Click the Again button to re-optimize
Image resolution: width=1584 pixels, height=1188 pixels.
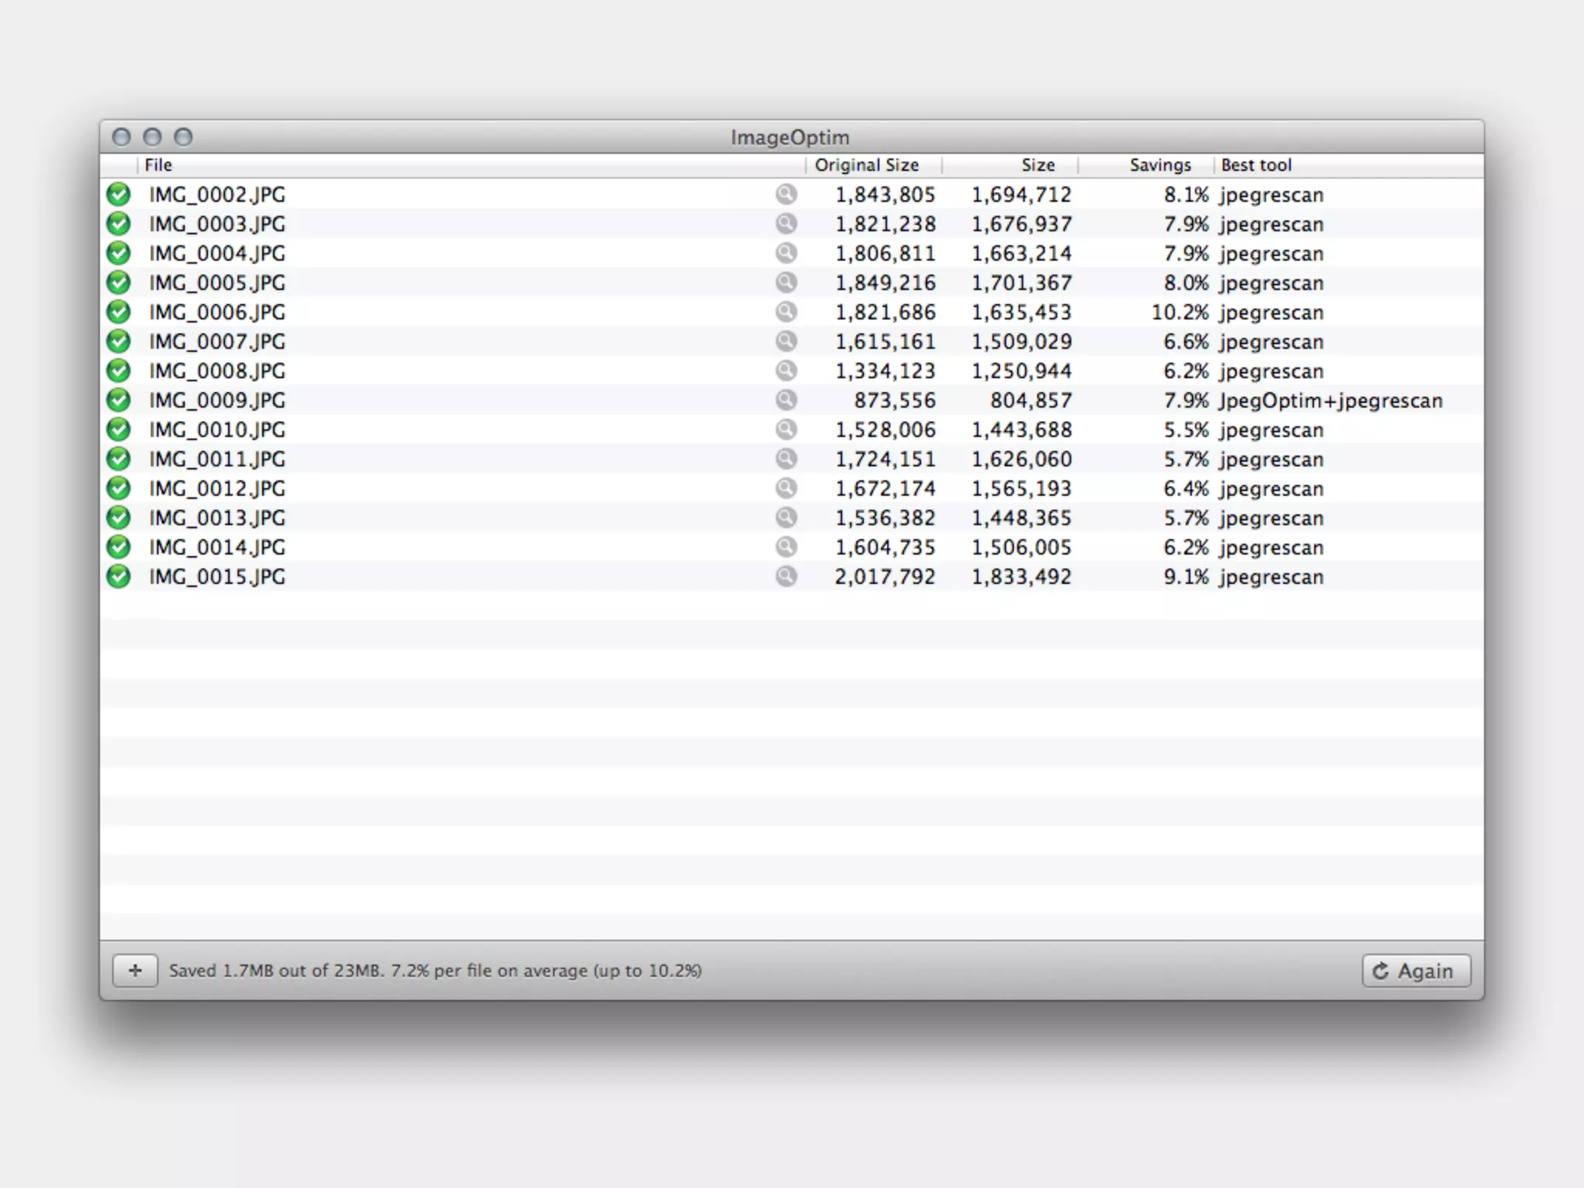point(1415,971)
